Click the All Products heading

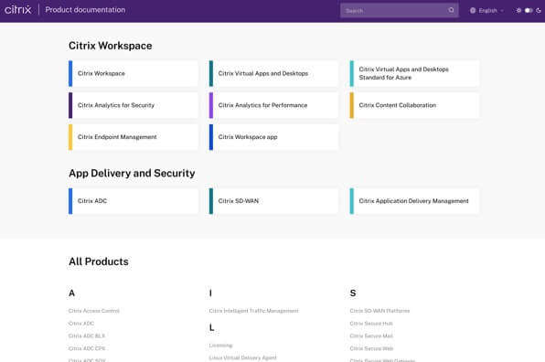pos(99,261)
